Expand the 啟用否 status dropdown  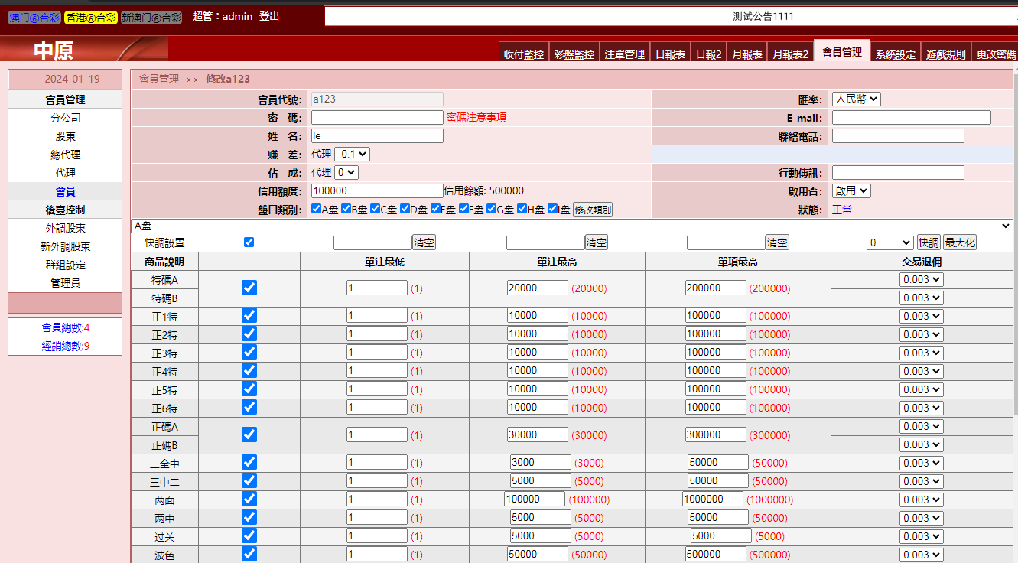pyautogui.click(x=851, y=191)
